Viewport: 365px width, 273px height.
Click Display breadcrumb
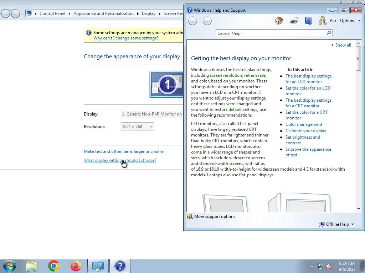(x=149, y=14)
